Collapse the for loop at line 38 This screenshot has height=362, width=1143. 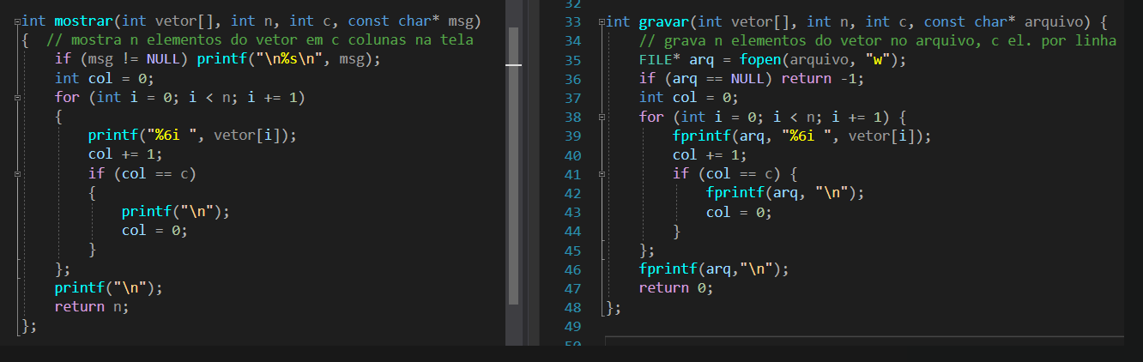(x=602, y=118)
